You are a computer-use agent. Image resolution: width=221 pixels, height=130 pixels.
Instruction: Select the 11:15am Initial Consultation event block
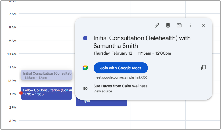coord(46,75)
